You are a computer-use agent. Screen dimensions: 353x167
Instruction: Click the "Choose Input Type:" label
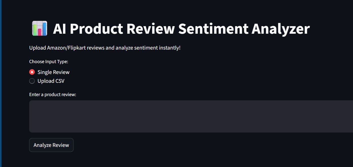(x=49, y=62)
